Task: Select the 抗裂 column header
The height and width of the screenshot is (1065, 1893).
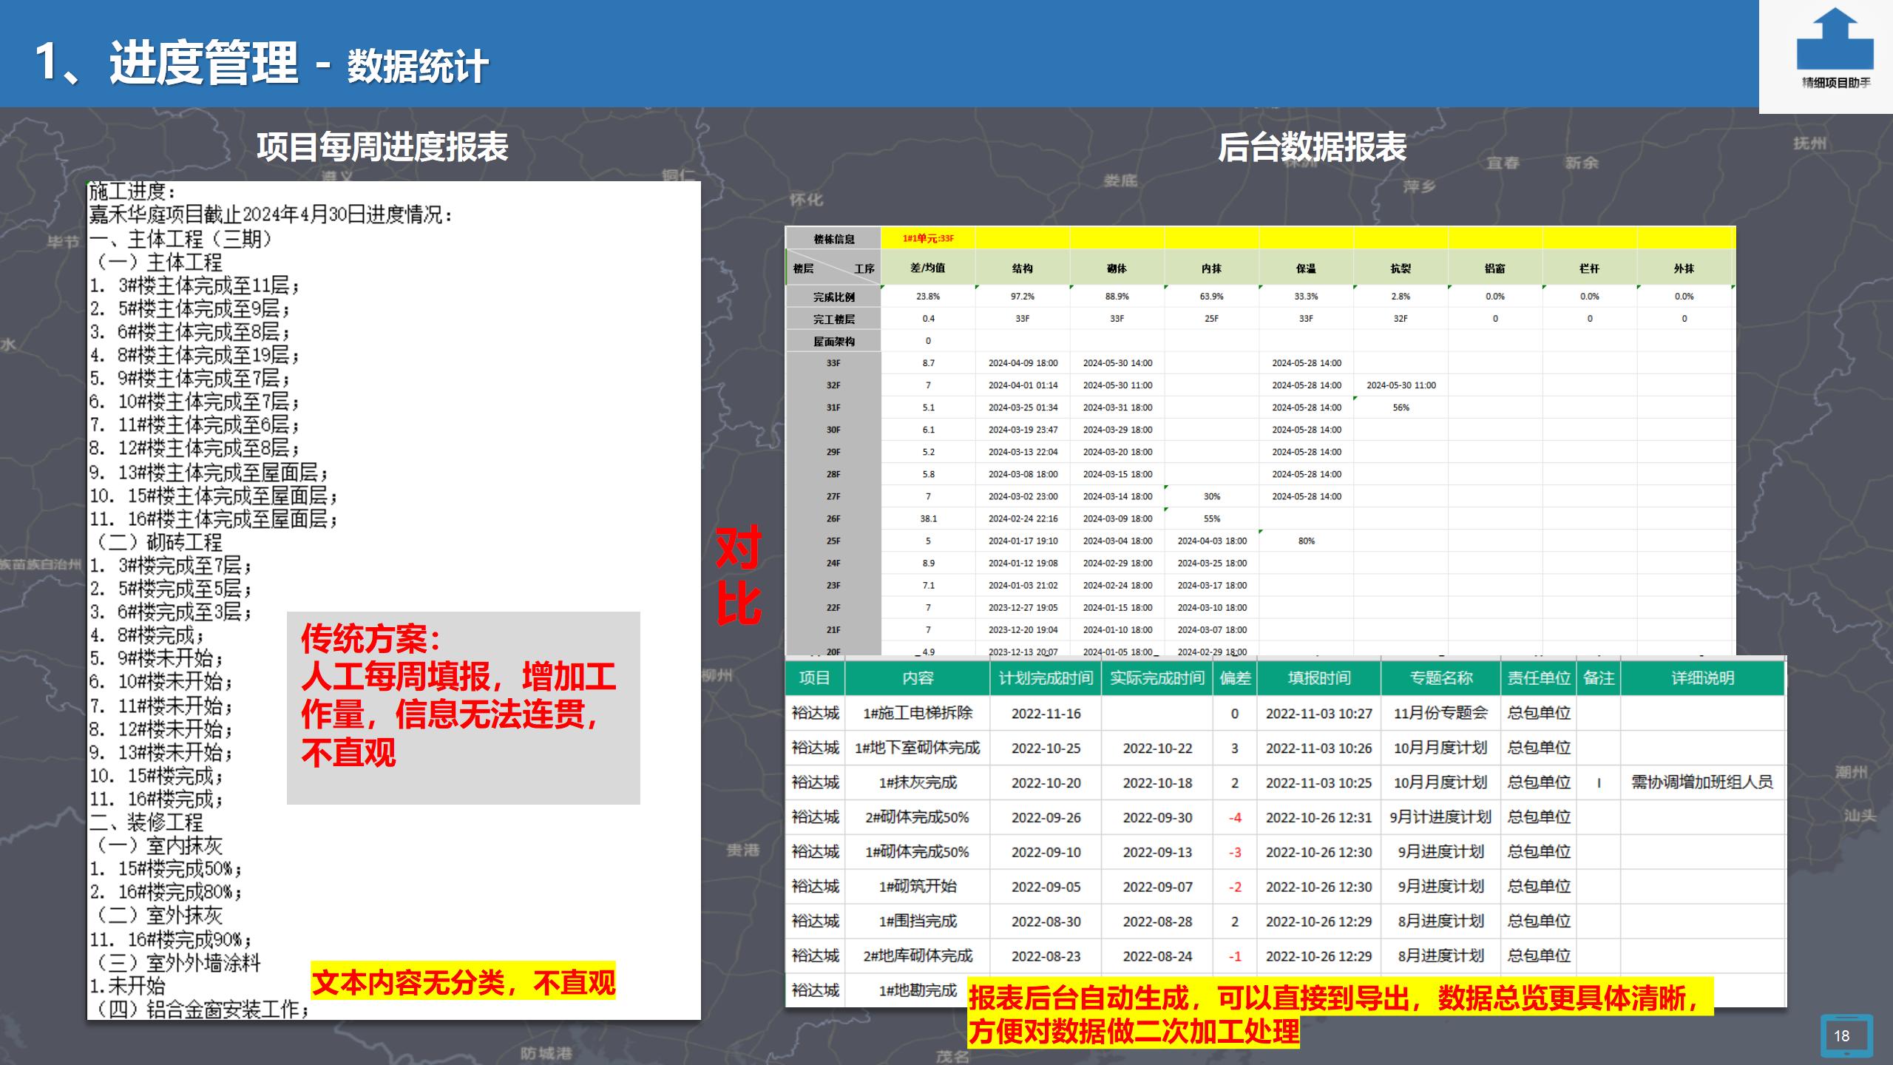Action: click(1401, 268)
